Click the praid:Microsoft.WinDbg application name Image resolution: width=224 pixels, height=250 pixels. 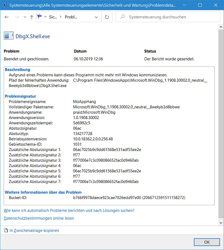[x=94, y=112]
